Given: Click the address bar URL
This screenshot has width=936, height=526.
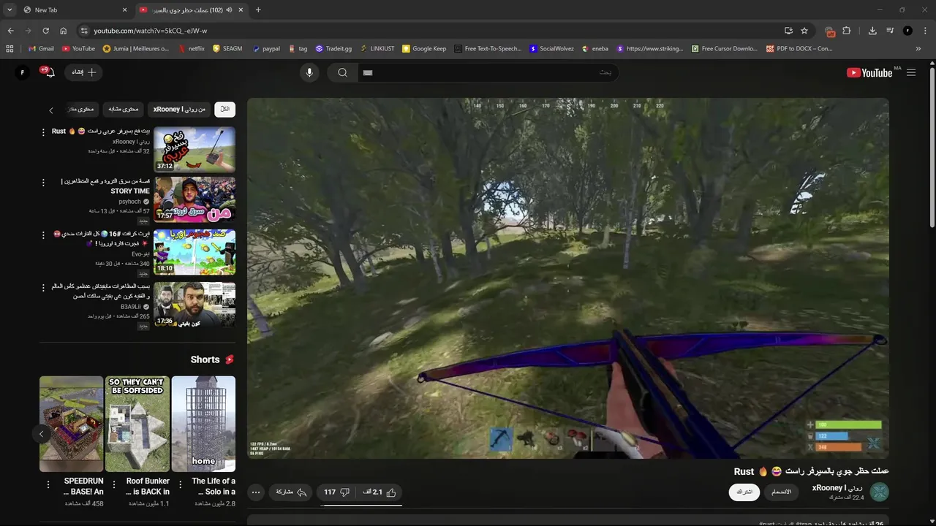Looking at the screenshot, I should pos(150,31).
